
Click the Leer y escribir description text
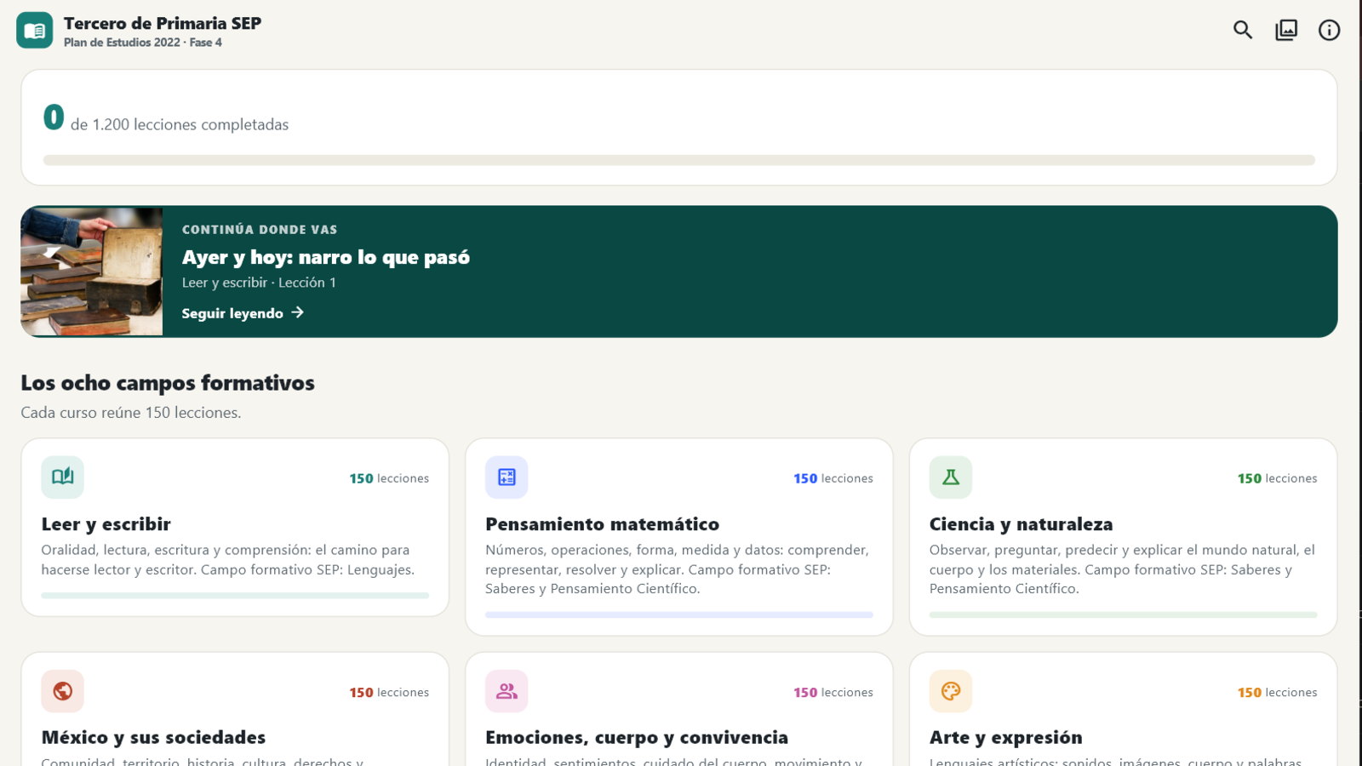click(228, 560)
